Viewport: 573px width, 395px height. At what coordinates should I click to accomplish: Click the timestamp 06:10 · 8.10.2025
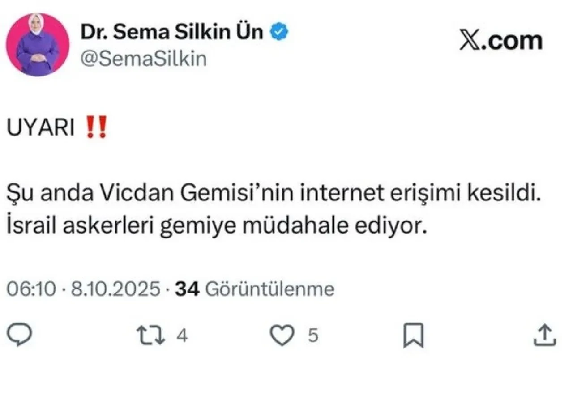pyautogui.click(x=83, y=289)
